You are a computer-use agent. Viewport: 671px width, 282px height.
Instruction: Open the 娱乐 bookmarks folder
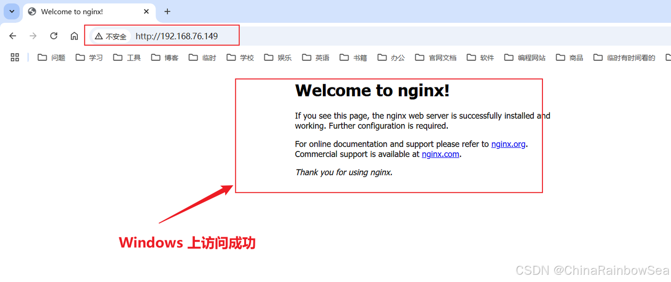(x=278, y=57)
